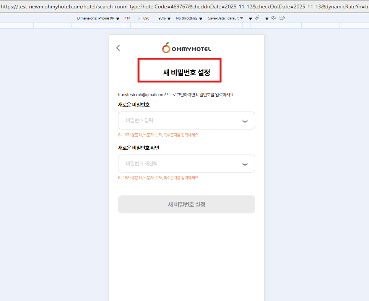
Task: Click the device posture icon in the toolbar
Action: [x=282, y=18]
